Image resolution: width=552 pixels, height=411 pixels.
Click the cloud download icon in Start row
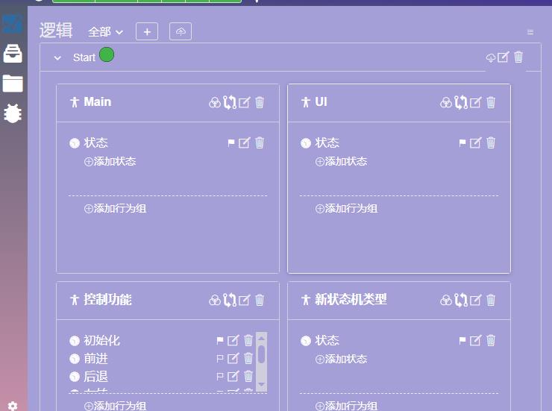click(x=491, y=57)
